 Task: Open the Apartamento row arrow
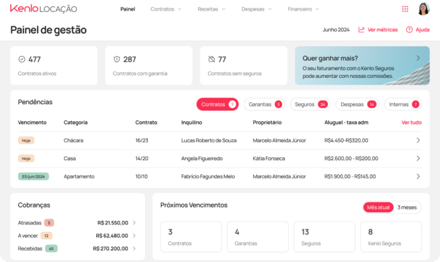click(x=418, y=177)
